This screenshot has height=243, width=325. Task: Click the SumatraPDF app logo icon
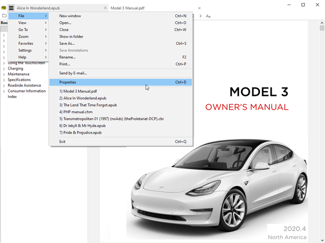point(4,8)
